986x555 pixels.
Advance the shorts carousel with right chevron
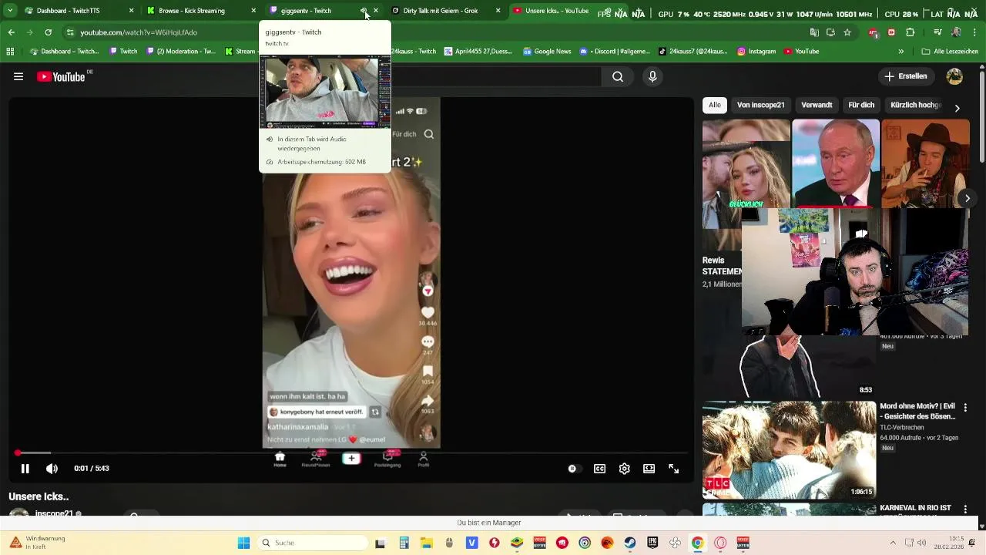[x=967, y=198]
